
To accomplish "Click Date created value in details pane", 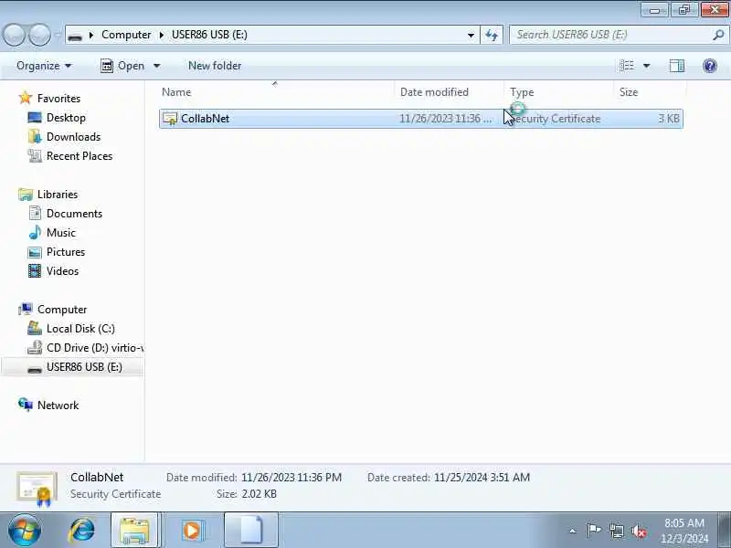I will click(482, 477).
